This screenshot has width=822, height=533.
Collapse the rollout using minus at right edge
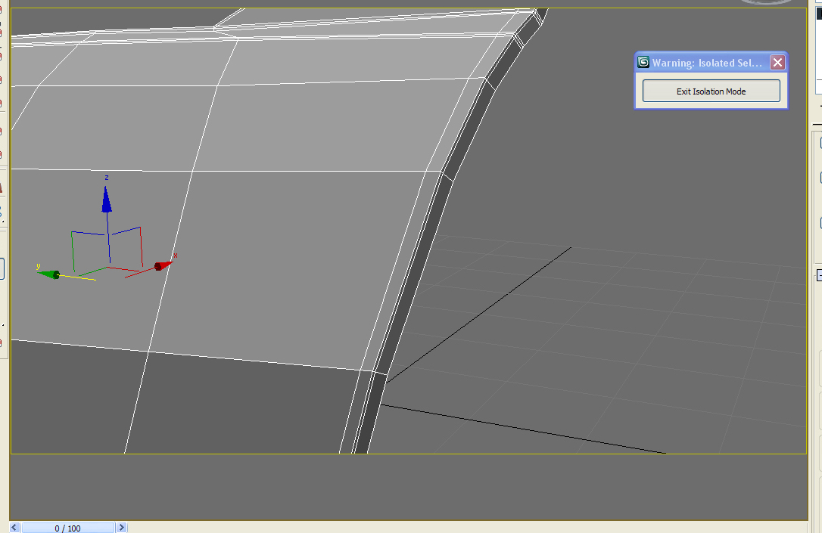tap(819, 277)
